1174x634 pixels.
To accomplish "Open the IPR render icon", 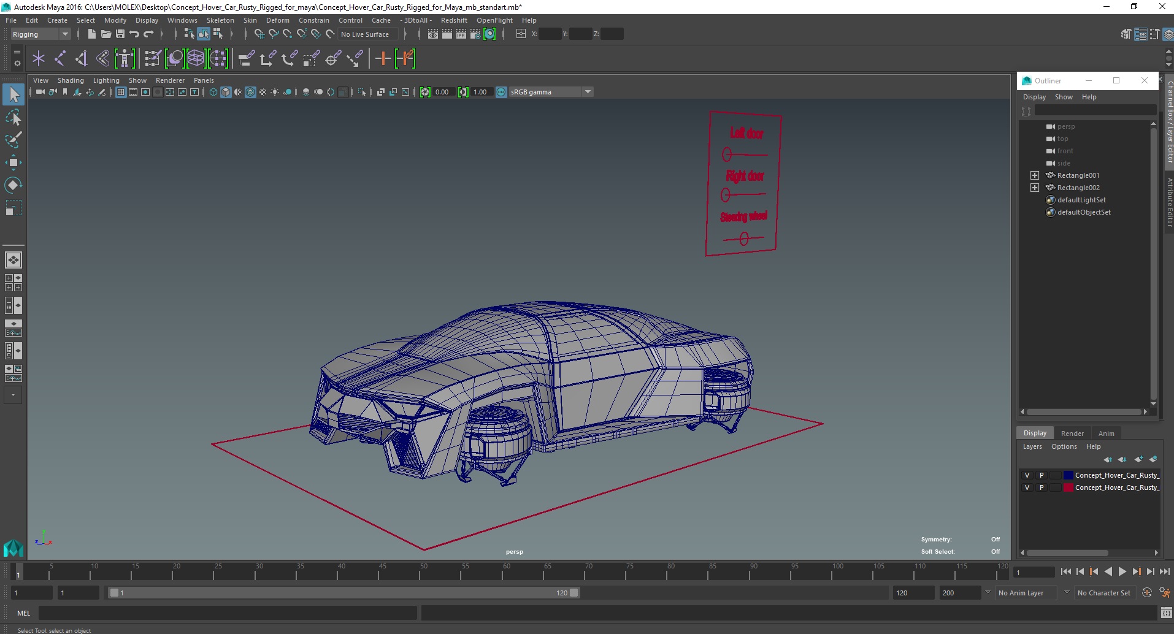I will point(461,34).
